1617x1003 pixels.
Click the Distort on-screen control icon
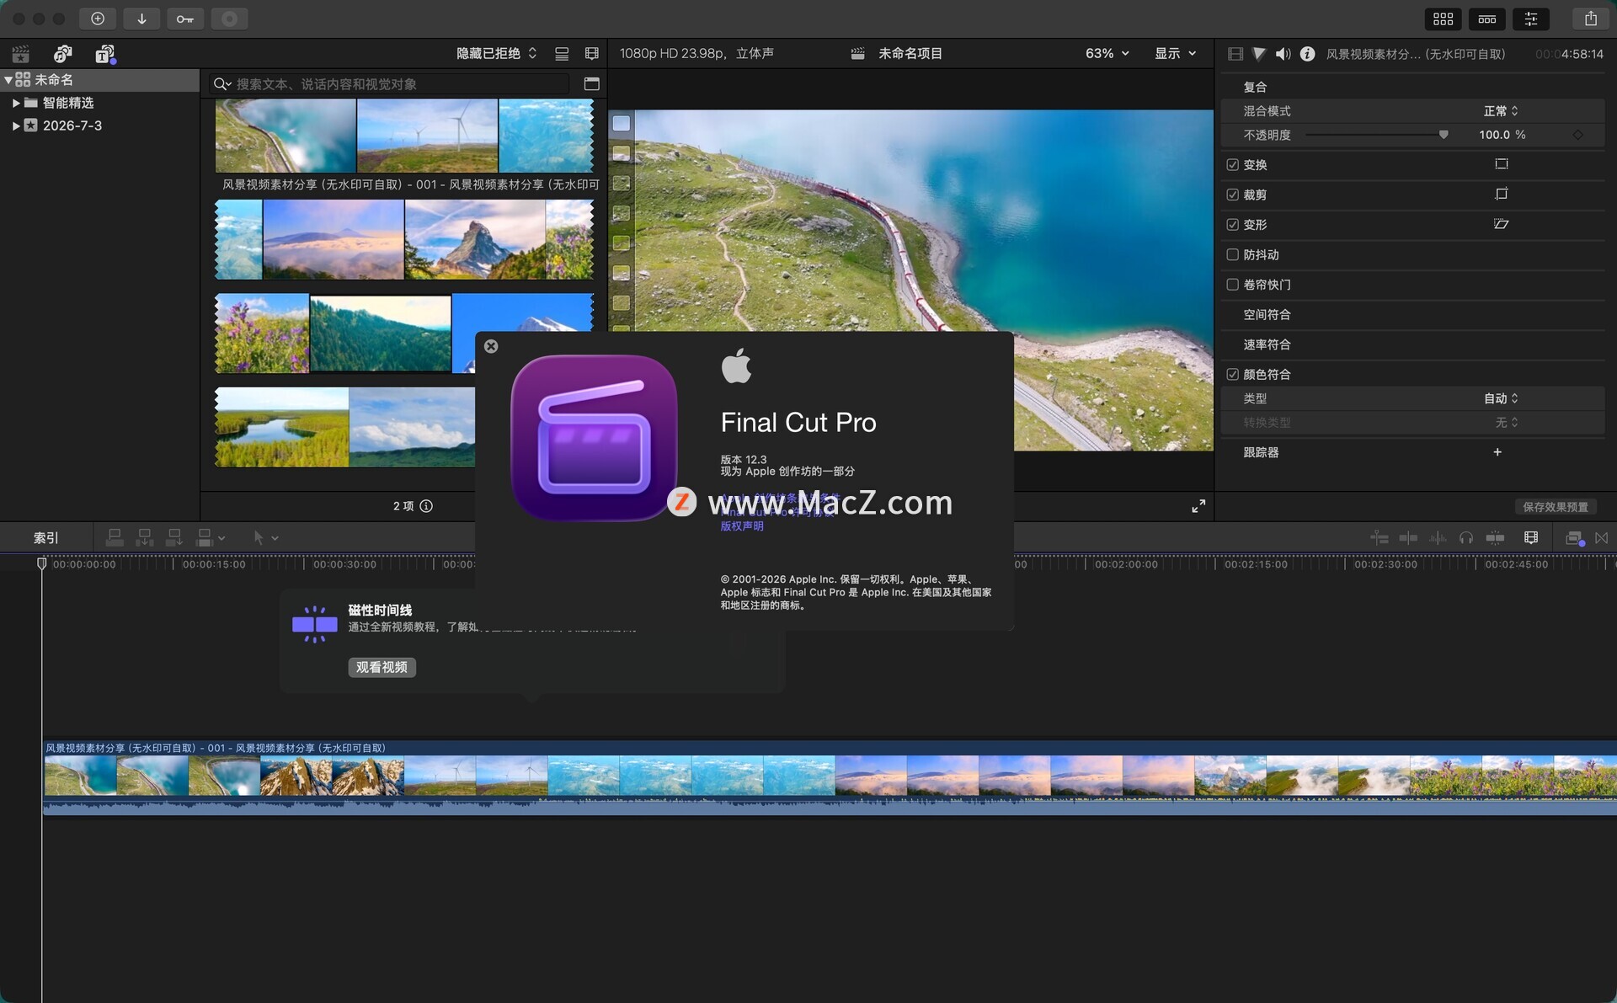point(1502,224)
